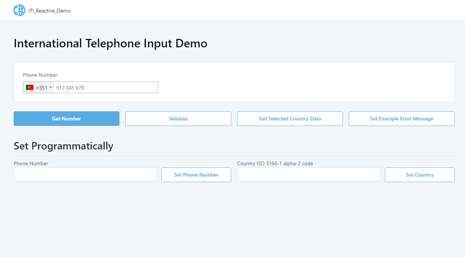Click empty area of the white header bar

pyautogui.click(x=257, y=10)
